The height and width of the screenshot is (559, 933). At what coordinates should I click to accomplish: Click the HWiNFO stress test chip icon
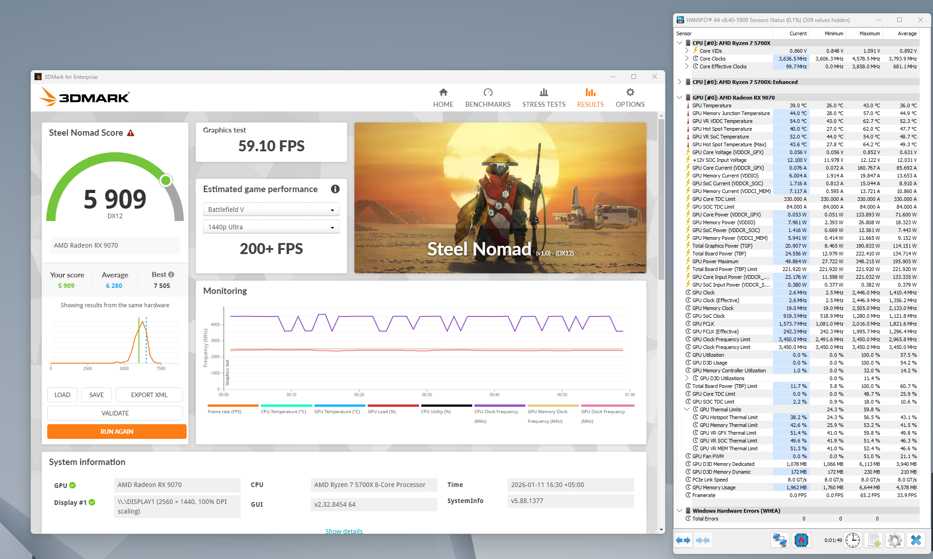801,540
